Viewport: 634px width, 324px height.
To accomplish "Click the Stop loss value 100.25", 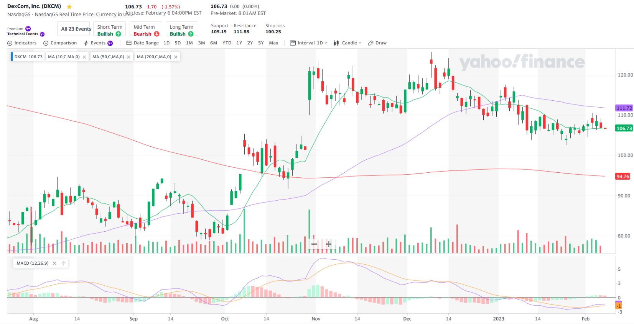I will pos(273,32).
